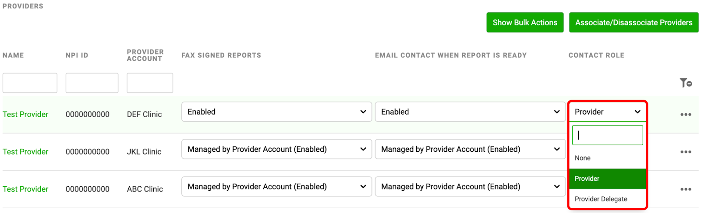701x213 pixels.
Task: Expand Fax Signed Reports dropdown for DEF Clinic
Action: 276,112
